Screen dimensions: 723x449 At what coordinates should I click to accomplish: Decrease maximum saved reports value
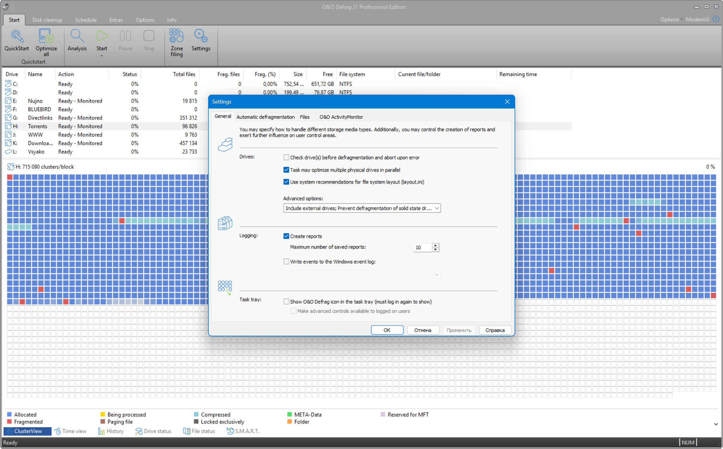[x=435, y=249]
